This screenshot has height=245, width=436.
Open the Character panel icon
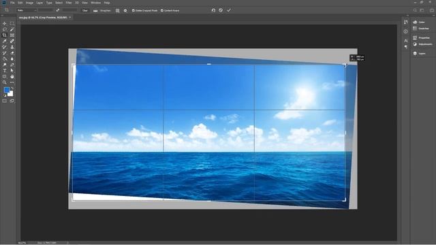click(x=406, y=41)
